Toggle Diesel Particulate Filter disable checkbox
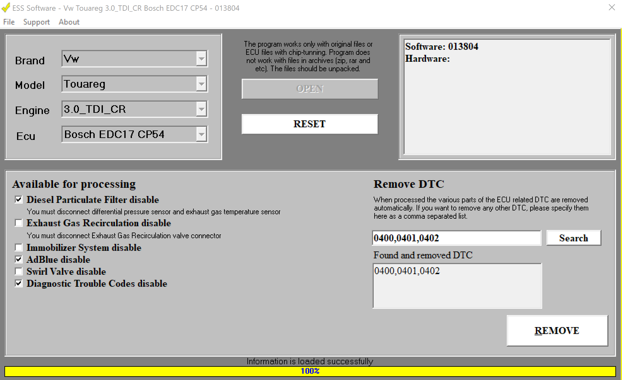 pyautogui.click(x=19, y=199)
